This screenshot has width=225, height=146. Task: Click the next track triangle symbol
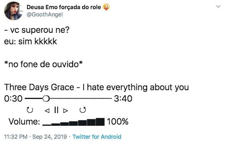pyautogui.click(x=66, y=110)
